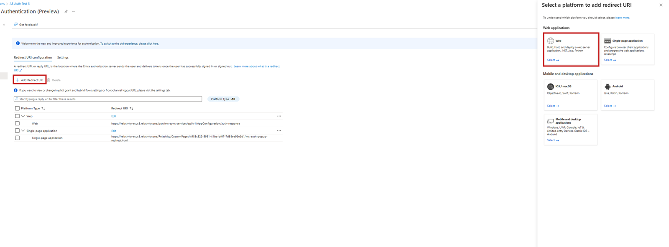Click Edit link for Single-page application
The width and height of the screenshot is (669, 247).
coord(114,131)
